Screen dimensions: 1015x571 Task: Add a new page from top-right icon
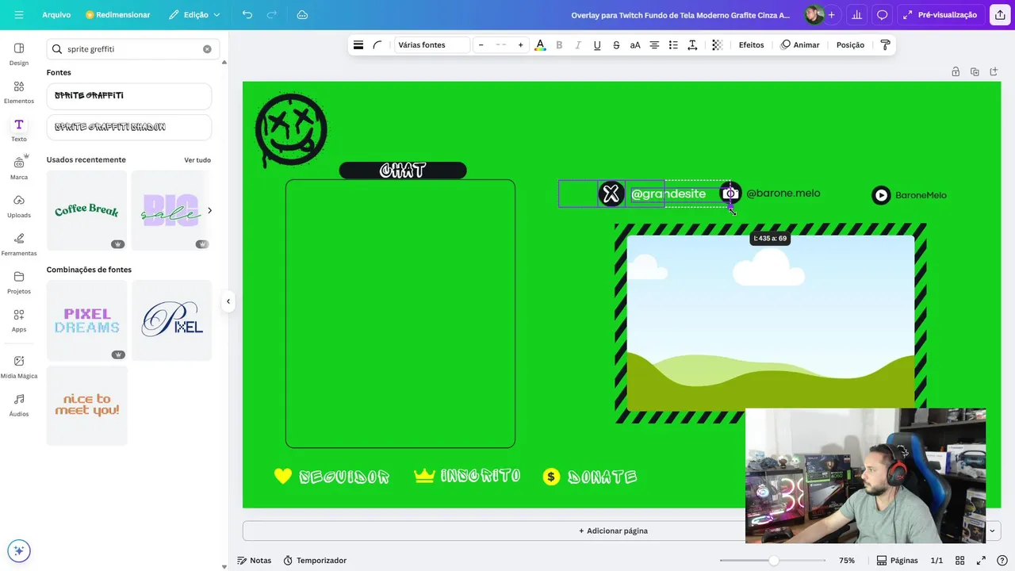tap(994, 71)
